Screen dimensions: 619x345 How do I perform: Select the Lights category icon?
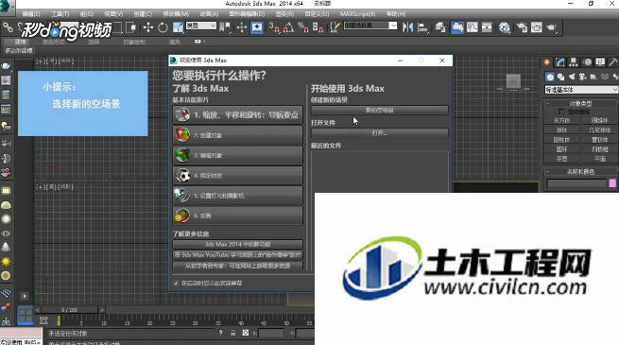[x=571, y=77]
